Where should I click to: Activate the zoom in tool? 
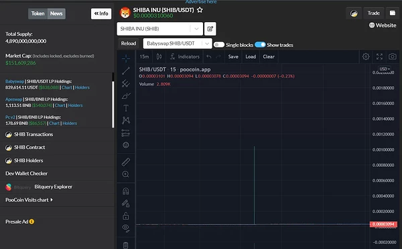[126, 174]
